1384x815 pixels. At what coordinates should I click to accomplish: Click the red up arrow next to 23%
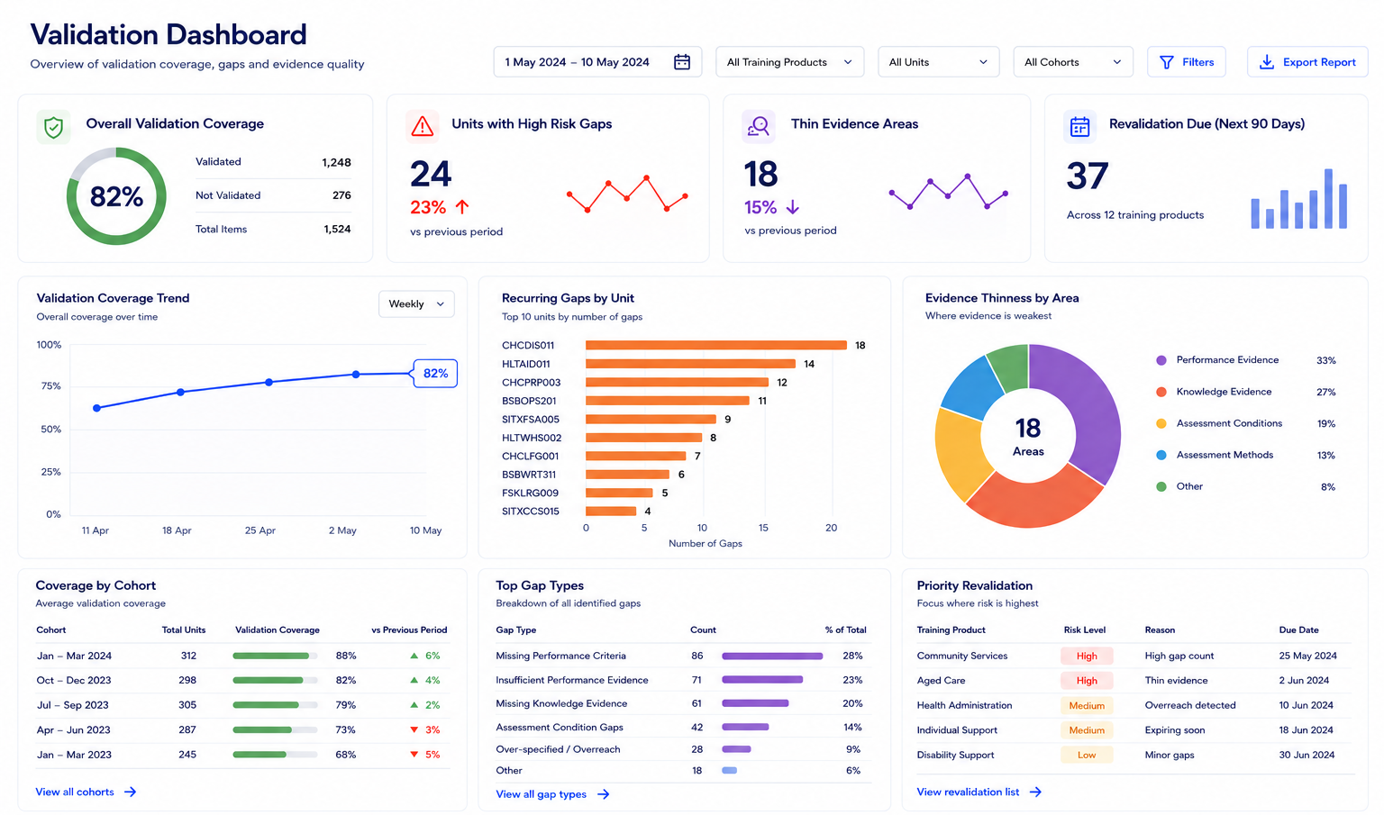[x=462, y=207]
